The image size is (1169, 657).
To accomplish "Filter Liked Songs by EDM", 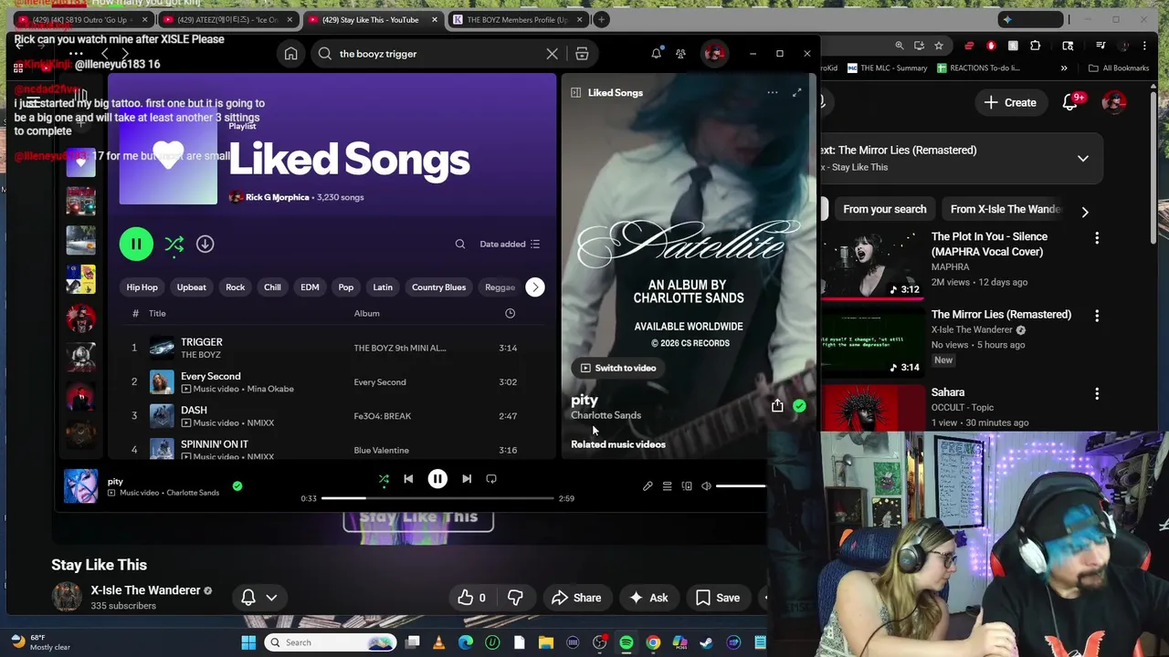I will (310, 287).
